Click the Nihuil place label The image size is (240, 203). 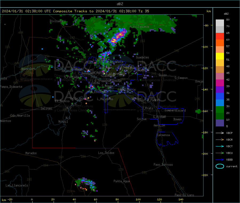click(x=63, y=122)
